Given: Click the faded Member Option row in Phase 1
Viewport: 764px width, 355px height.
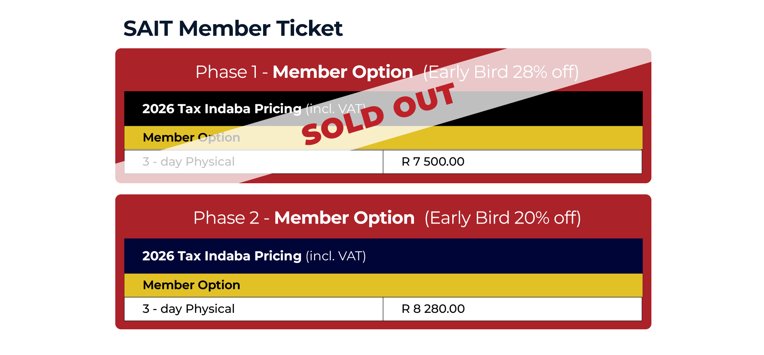Looking at the screenshot, I should [191, 138].
